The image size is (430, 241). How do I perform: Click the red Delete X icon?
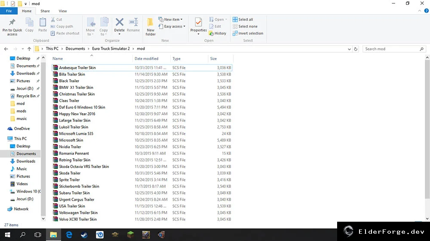click(119, 22)
